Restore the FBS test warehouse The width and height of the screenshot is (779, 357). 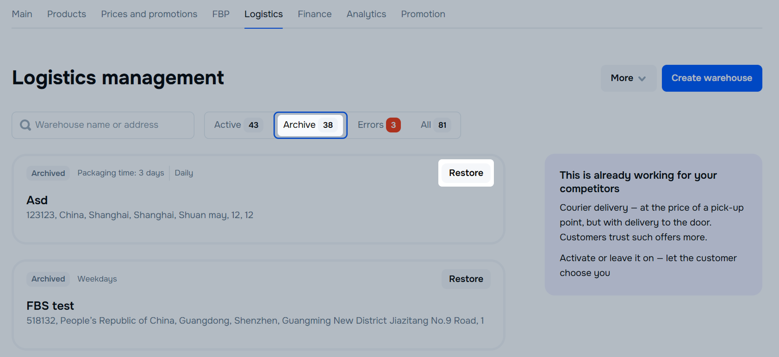(466, 279)
